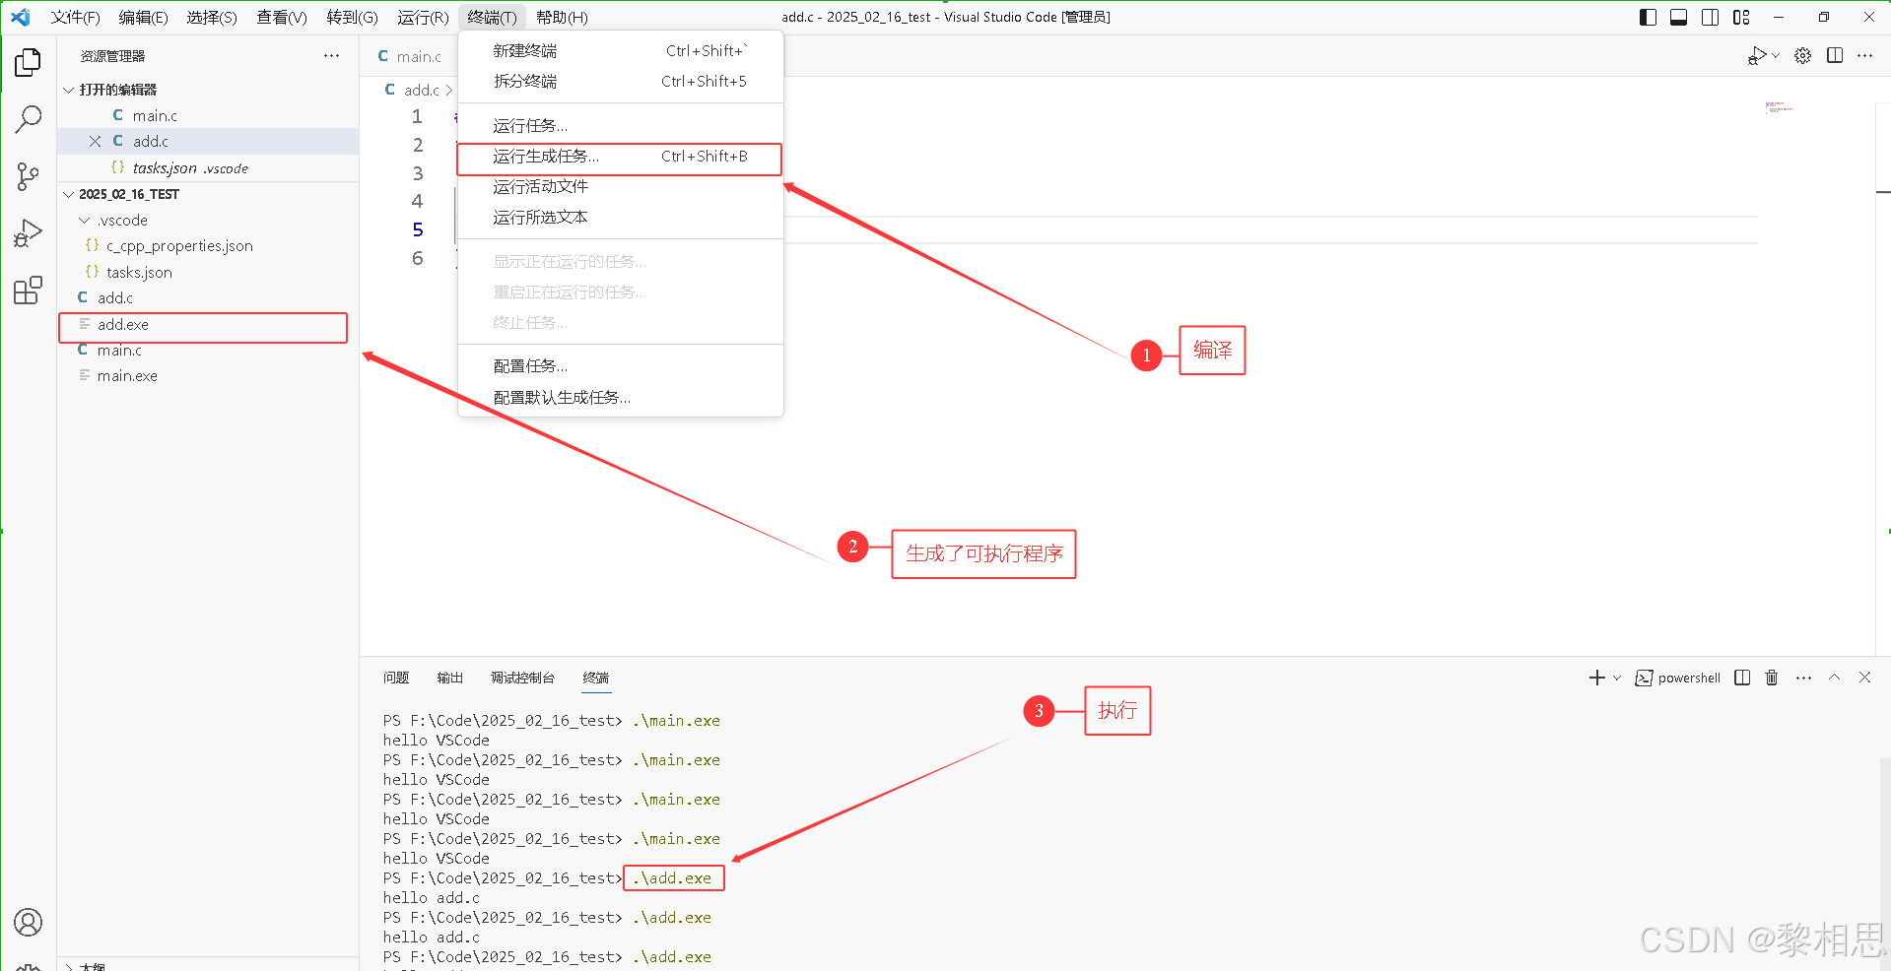Collapse the Open Editors section
Screen dimensions: 1891x971
pos(69,90)
